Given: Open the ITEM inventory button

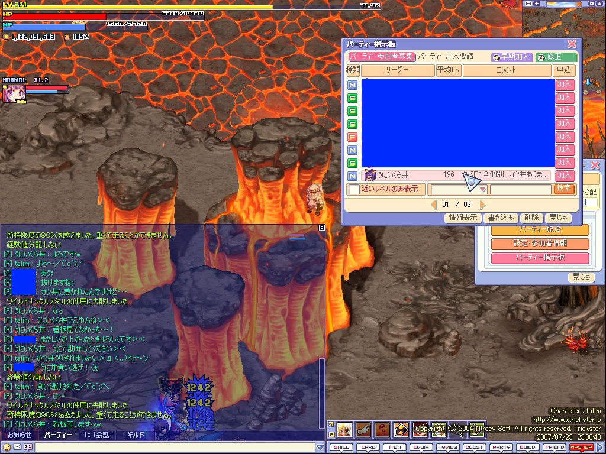Looking at the screenshot, I should point(395,447).
